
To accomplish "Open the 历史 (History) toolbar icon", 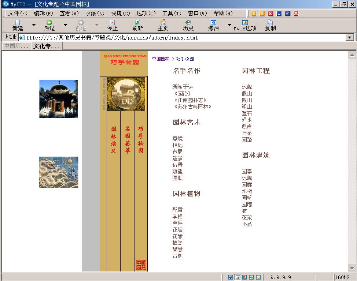I will (x=188, y=23).
